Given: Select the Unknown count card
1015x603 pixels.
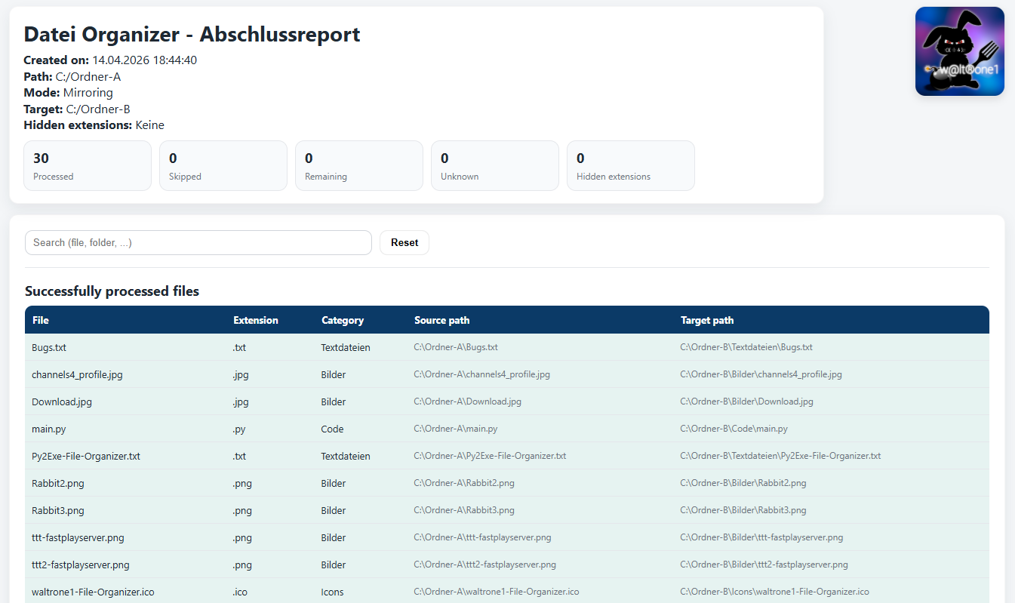Looking at the screenshot, I should [495, 165].
